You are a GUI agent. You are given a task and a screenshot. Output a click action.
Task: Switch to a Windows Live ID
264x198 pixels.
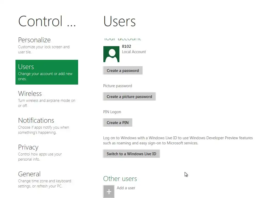pos(131,154)
